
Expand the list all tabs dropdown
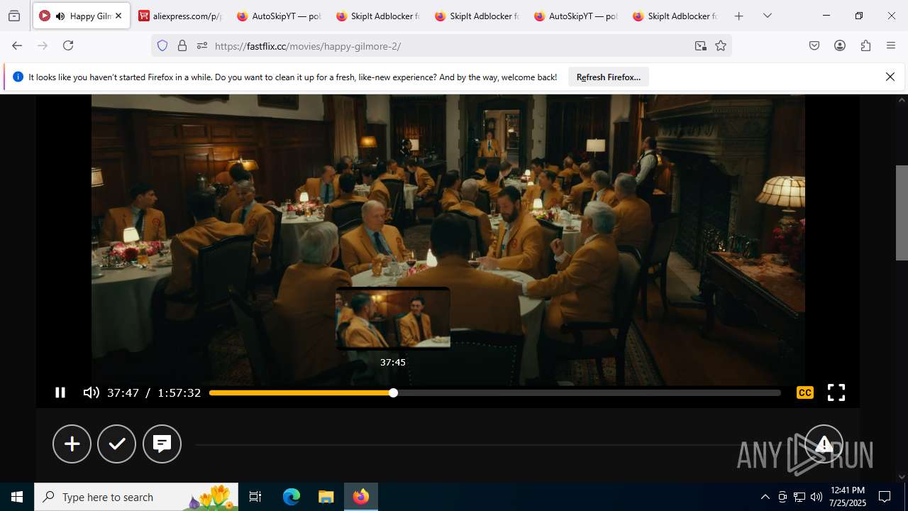(768, 16)
